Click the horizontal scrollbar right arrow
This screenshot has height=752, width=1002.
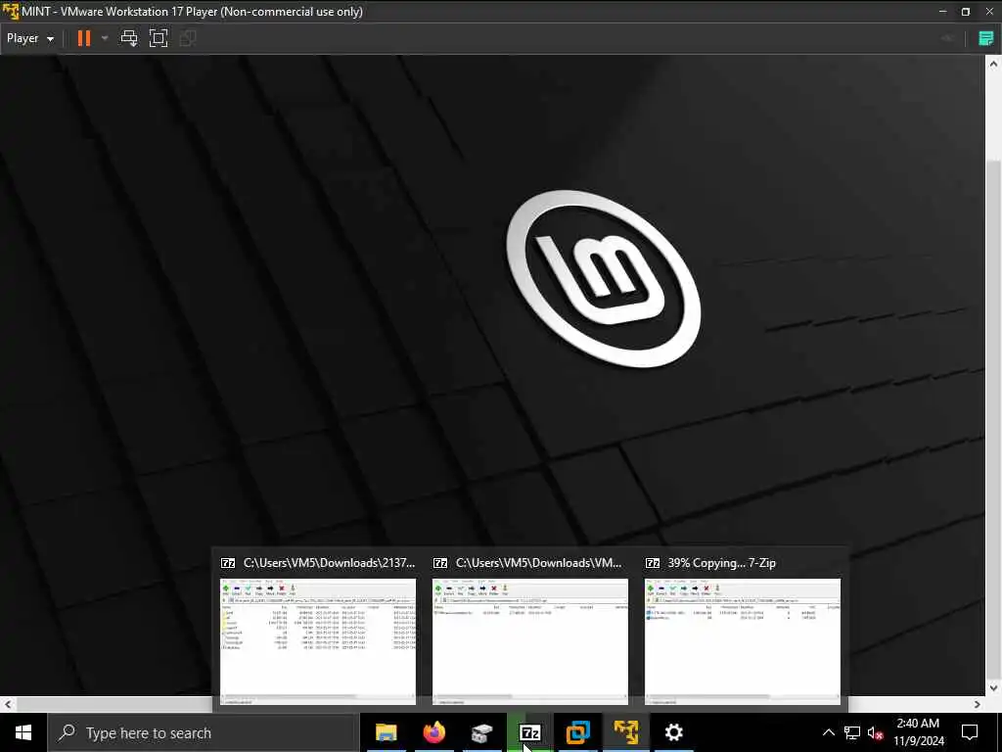[978, 704]
